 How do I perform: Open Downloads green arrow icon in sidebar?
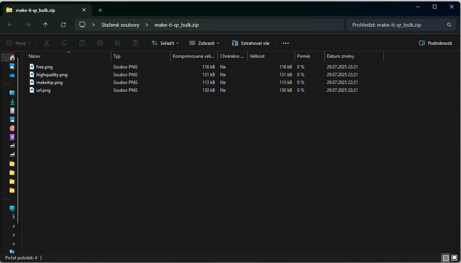click(x=12, y=102)
